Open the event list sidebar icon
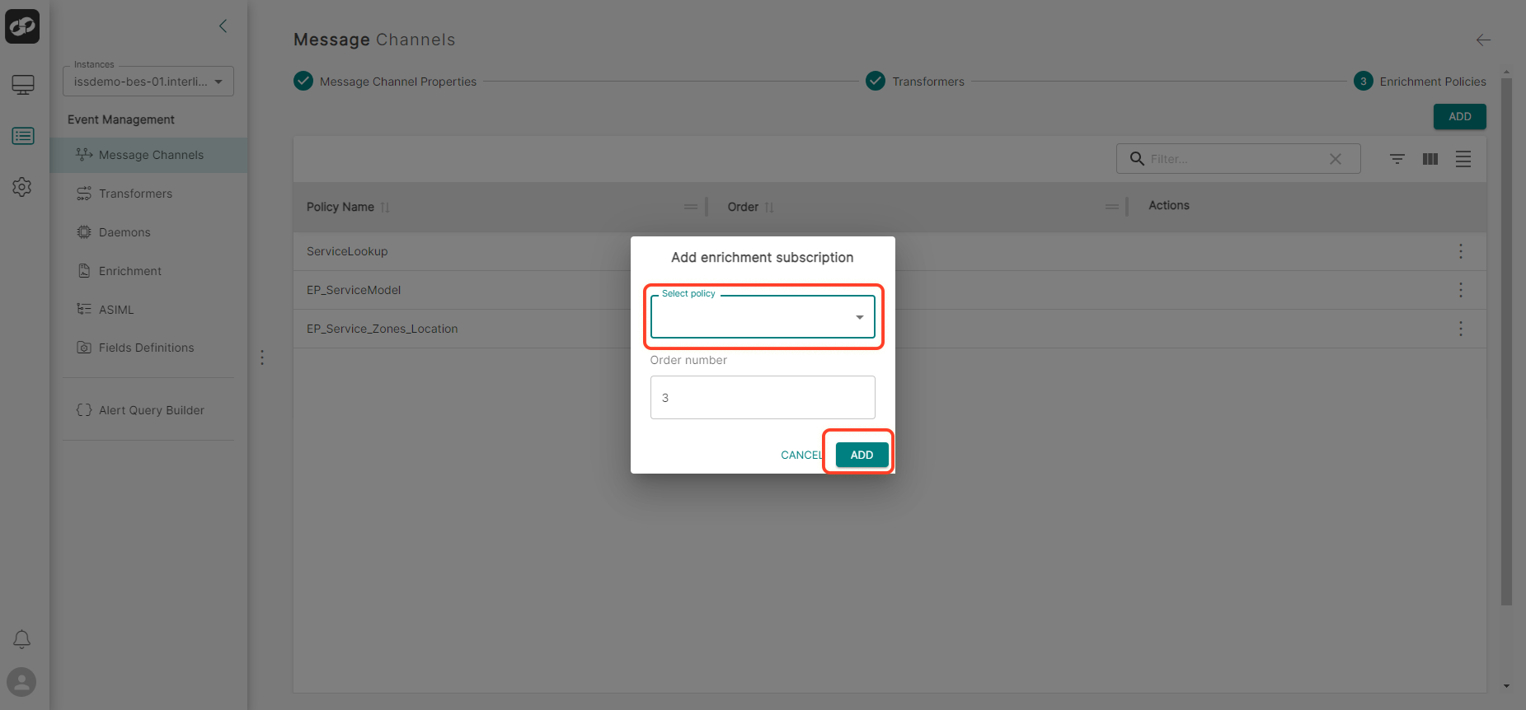This screenshot has width=1526, height=710. pos(23,136)
